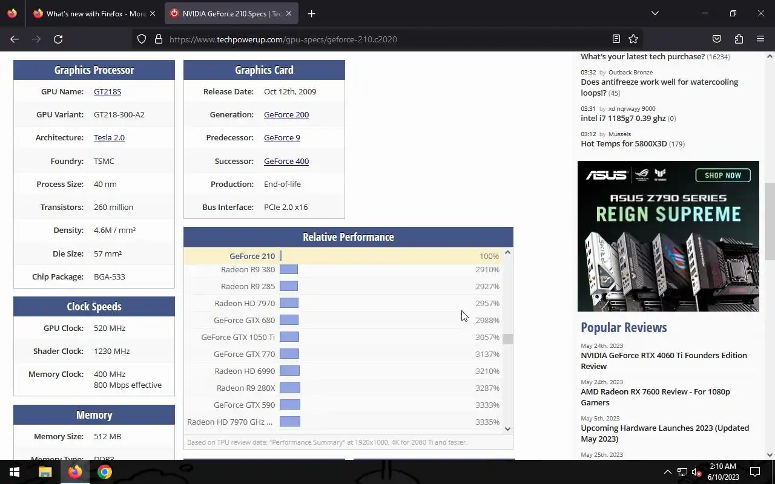Select the GeForce GTX 680 performance row

[343, 320]
